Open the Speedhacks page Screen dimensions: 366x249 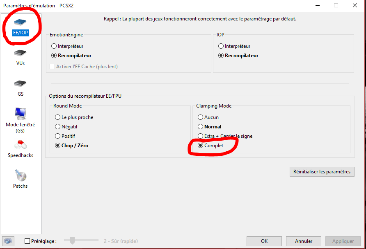(x=20, y=145)
